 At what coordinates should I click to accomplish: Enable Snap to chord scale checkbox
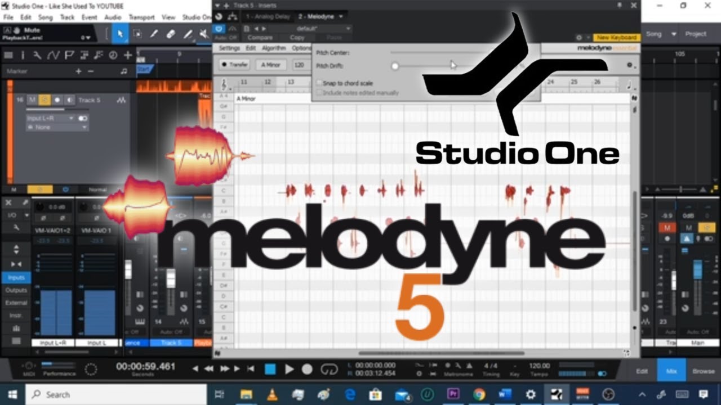(x=319, y=83)
